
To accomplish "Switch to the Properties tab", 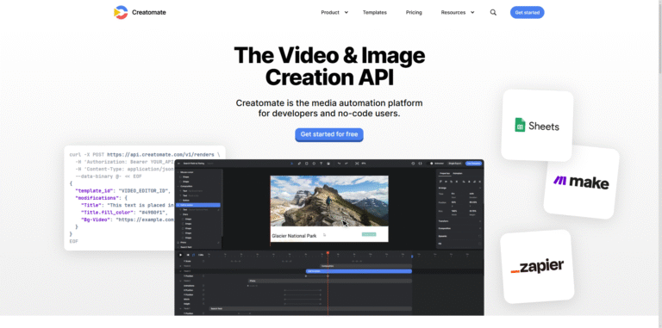I will (x=445, y=173).
